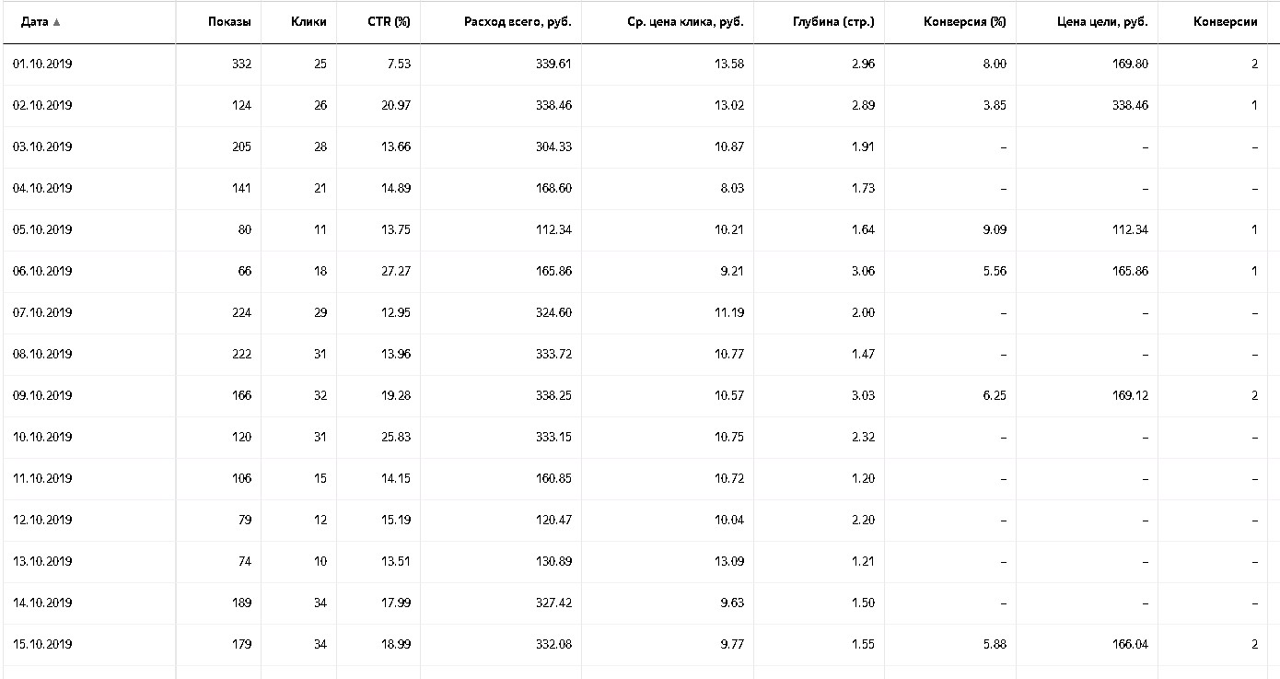
Task: Sort by Цена цели, руб. header
Action: (1103, 22)
